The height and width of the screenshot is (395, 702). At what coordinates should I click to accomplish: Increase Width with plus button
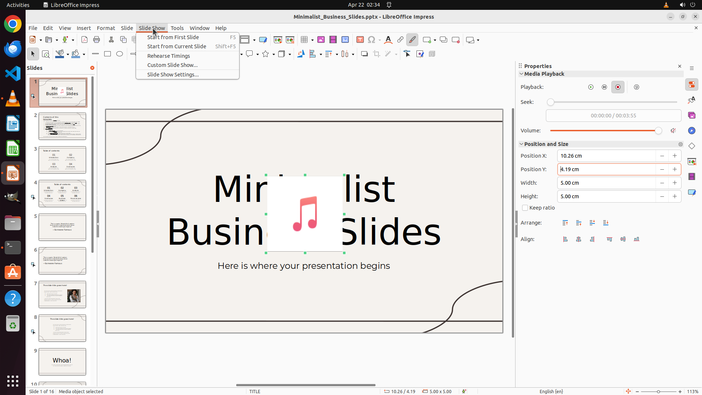(x=675, y=183)
